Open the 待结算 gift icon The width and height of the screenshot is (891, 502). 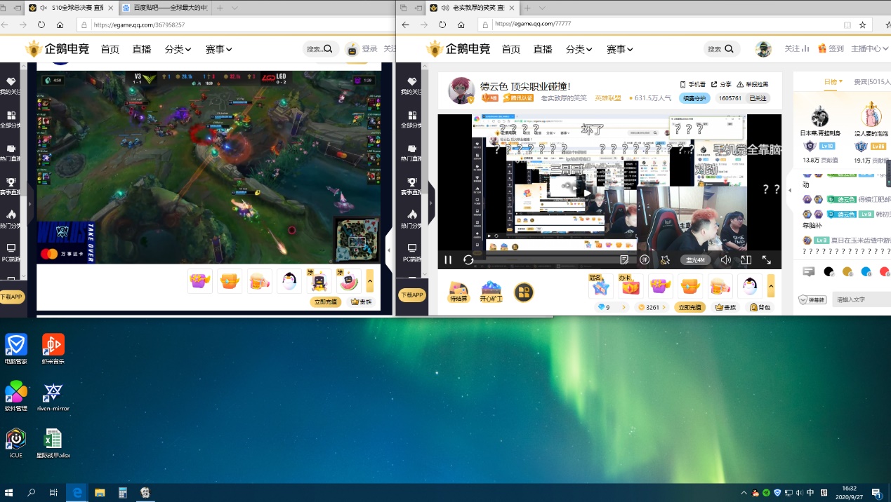[458, 290]
